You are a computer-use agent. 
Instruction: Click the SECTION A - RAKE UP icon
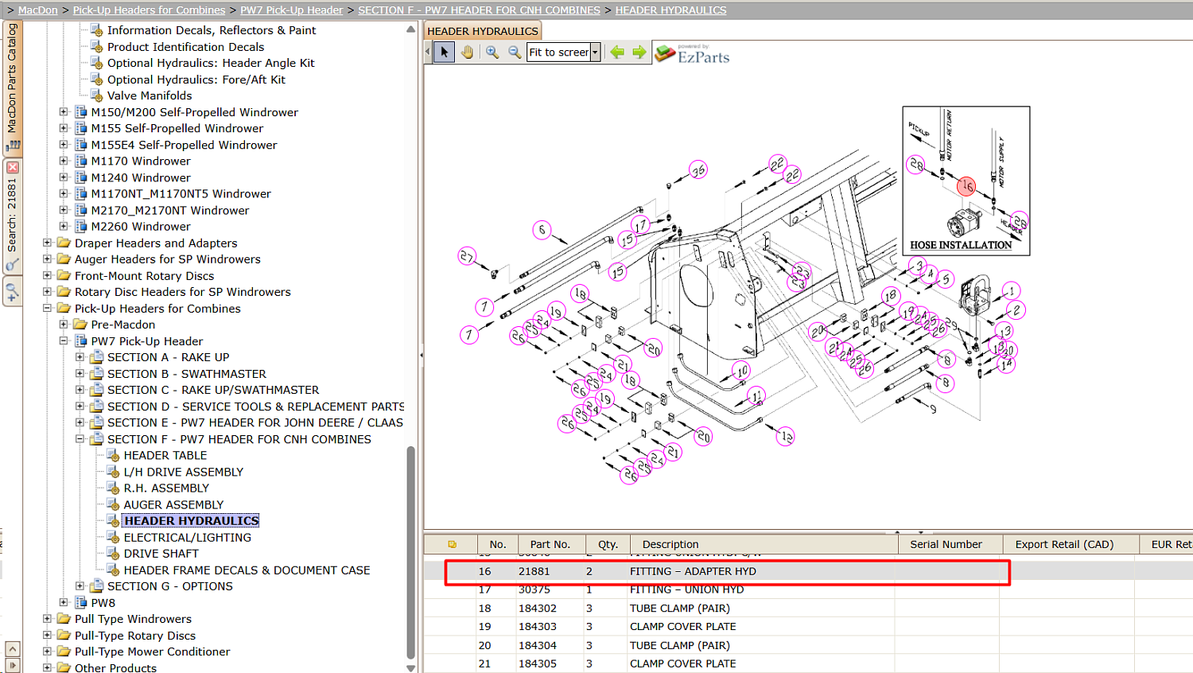[97, 357]
